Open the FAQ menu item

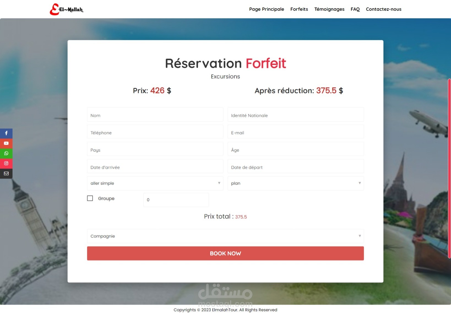(x=355, y=9)
